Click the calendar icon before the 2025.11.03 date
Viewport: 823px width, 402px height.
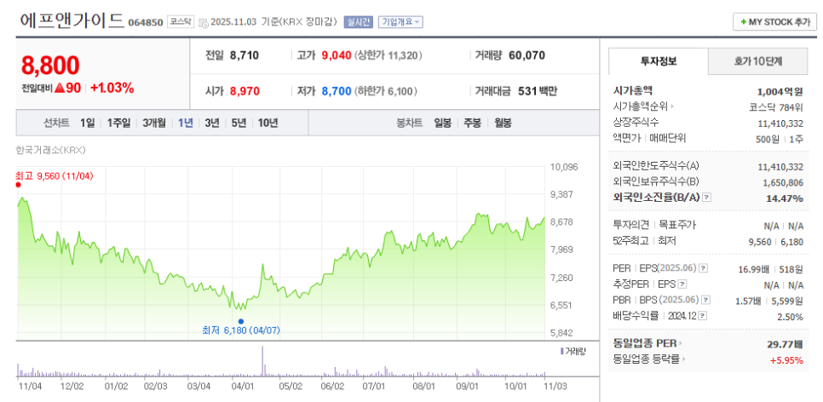click(x=203, y=22)
